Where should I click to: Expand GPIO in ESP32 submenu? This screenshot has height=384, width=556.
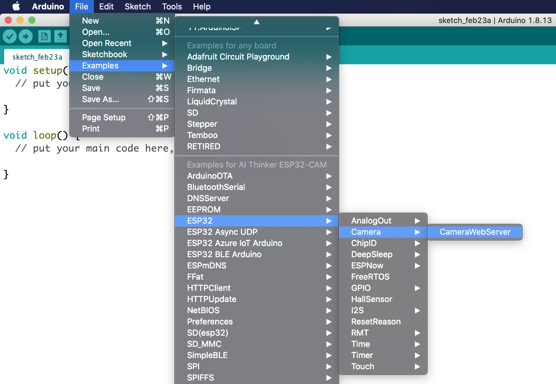point(383,288)
